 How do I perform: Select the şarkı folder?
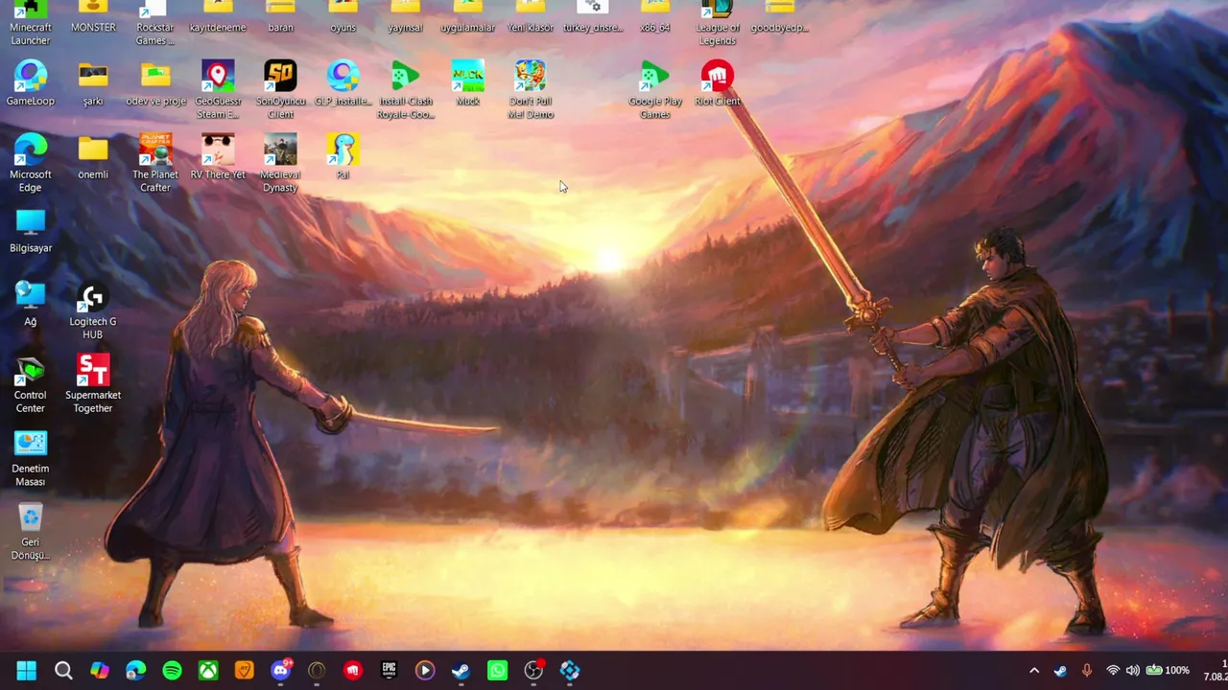click(x=93, y=82)
